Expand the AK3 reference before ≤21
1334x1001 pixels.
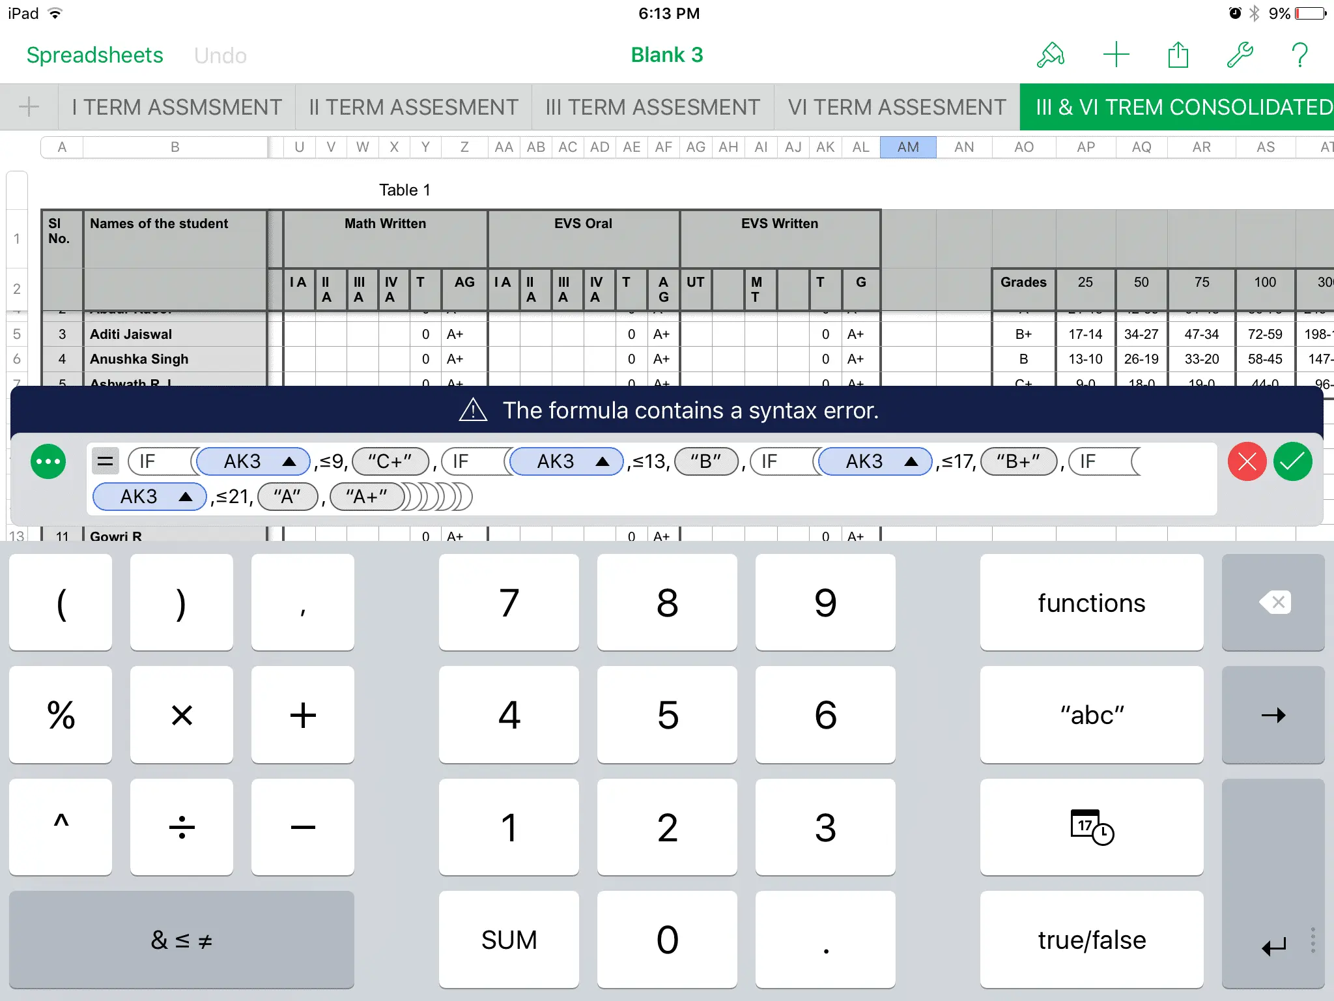pyautogui.click(x=186, y=497)
